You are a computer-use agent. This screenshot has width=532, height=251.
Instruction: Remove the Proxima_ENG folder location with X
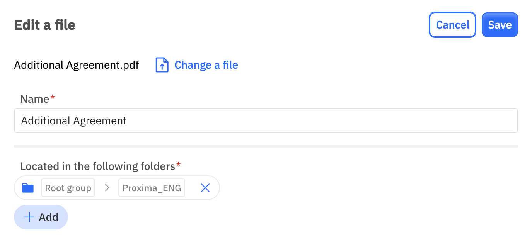(205, 188)
